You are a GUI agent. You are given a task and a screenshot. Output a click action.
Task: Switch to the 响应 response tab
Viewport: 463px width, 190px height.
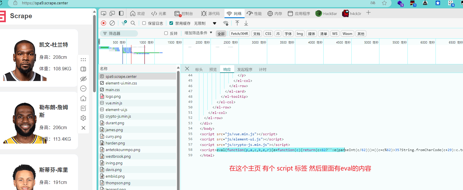point(227,69)
